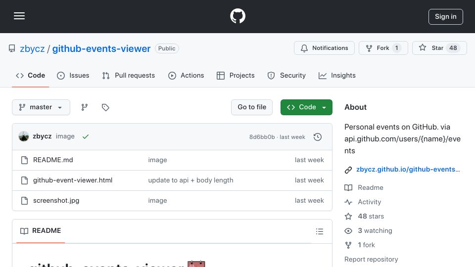Open commit 'update to api + body length'
This screenshot has width=475, height=267.
[x=190, y=180]
